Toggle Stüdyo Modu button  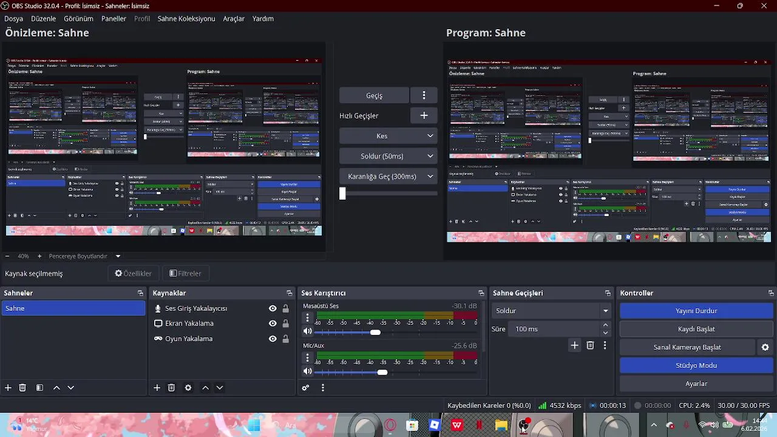point(696,365)
